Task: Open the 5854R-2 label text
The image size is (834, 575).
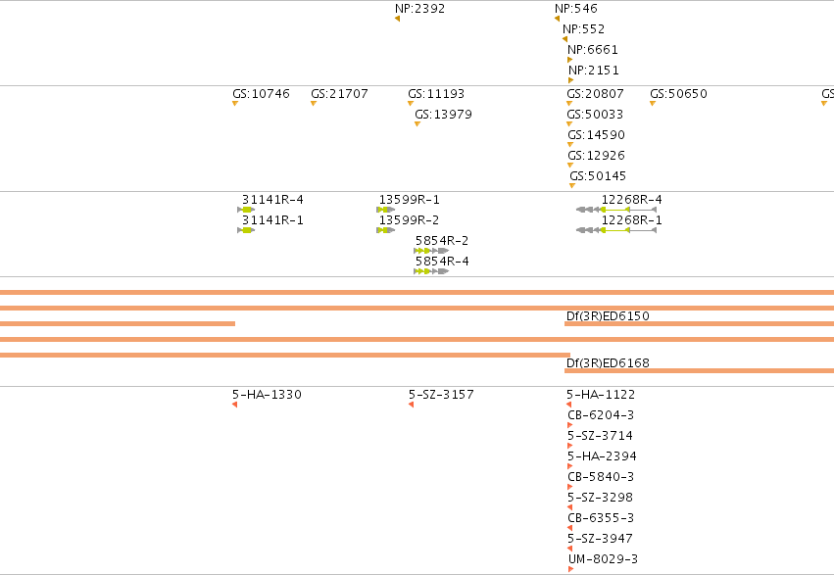Action: pos(442,241)
